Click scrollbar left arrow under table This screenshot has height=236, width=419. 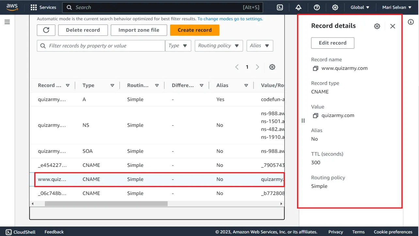(32, 204)
